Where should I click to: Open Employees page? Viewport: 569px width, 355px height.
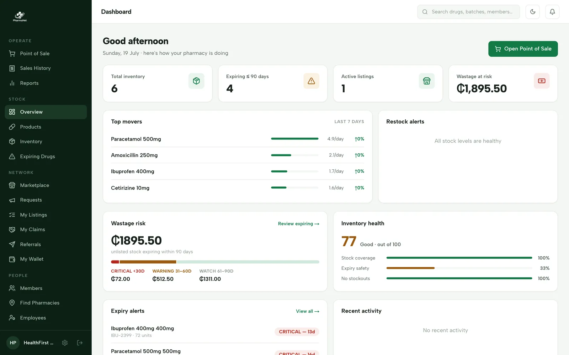pyautogui.click(x=46, y=318)
